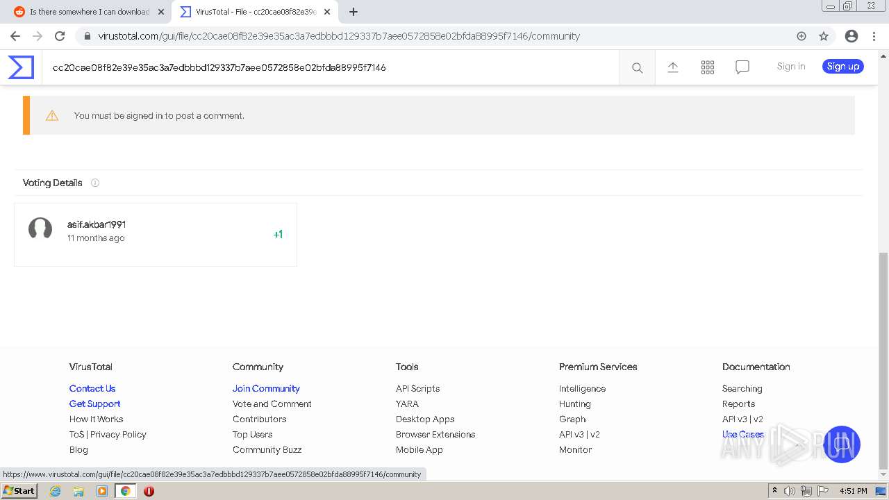Click the Voting Details info icon
The image size is (889, 500).
click(x=95, y=183)
